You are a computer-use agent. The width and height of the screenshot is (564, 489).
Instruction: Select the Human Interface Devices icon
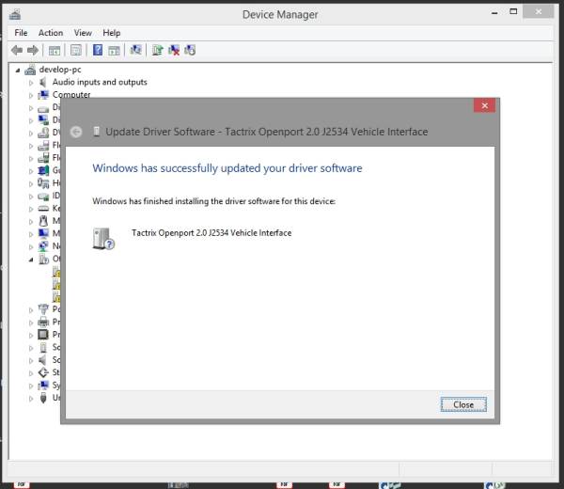point(43,183)
